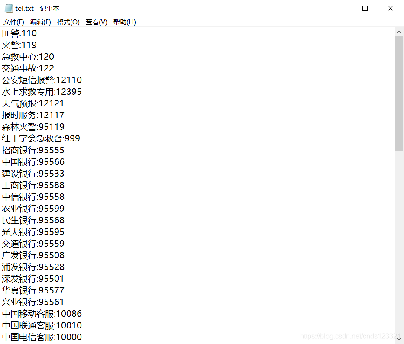Click the line 深发银行:95501
The image size is (404, 344).
click(x=33, y=279)
